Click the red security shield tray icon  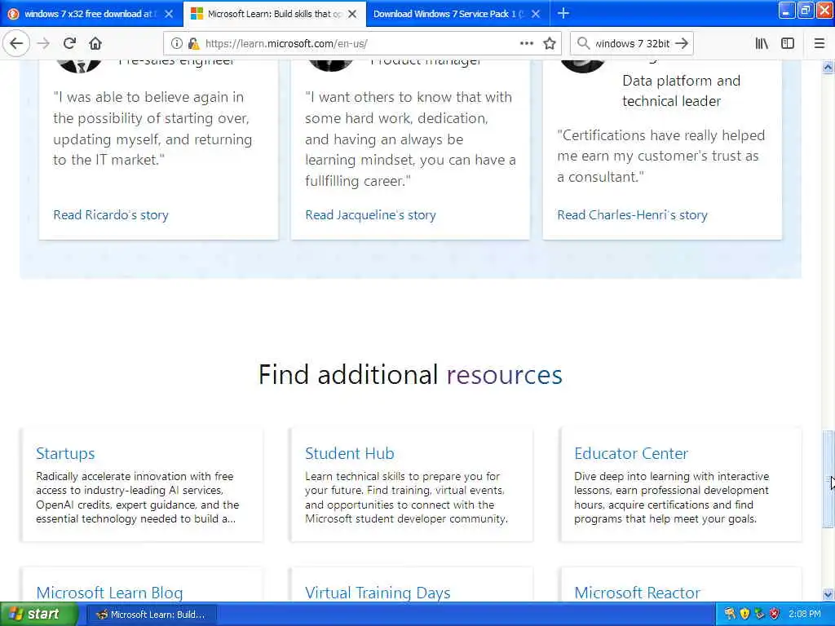click(775, 615)
